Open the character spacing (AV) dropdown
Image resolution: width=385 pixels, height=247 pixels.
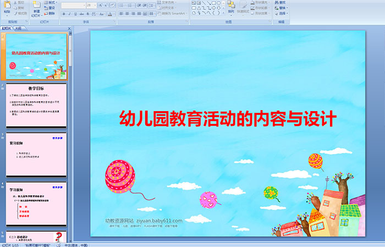point(94,14)
